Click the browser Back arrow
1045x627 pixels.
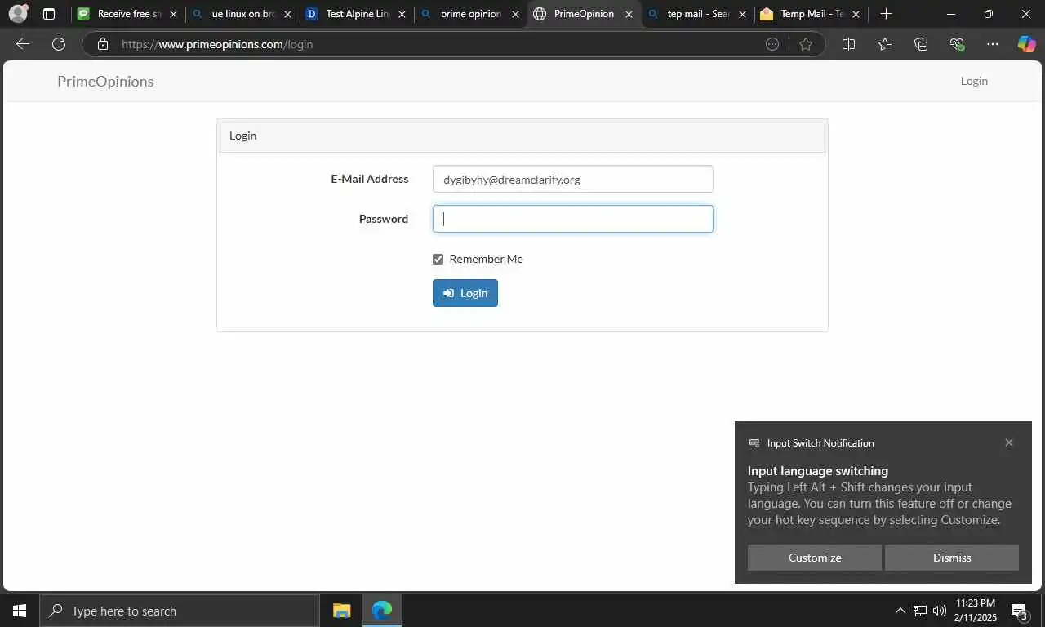coord(23,44)
